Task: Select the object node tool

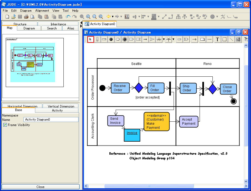Action: [x=179, y=39]
